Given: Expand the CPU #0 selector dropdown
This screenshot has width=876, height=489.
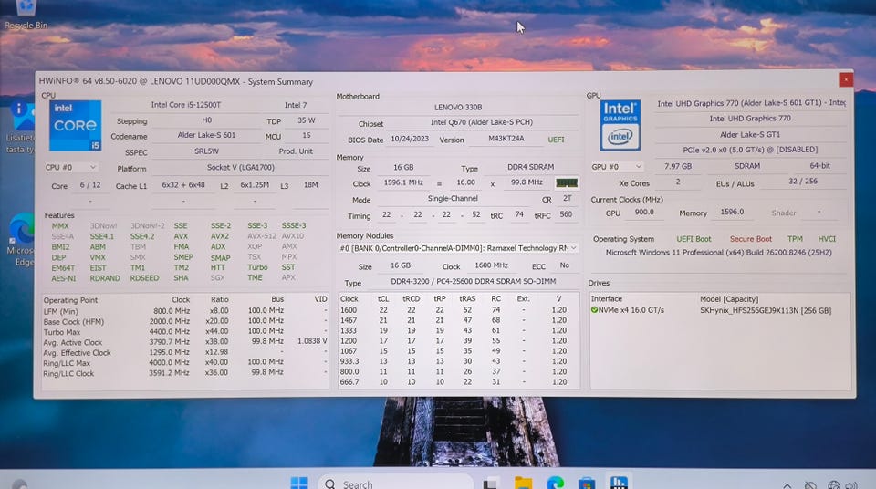Looking at the screenshot, I should tap(71, 167).
